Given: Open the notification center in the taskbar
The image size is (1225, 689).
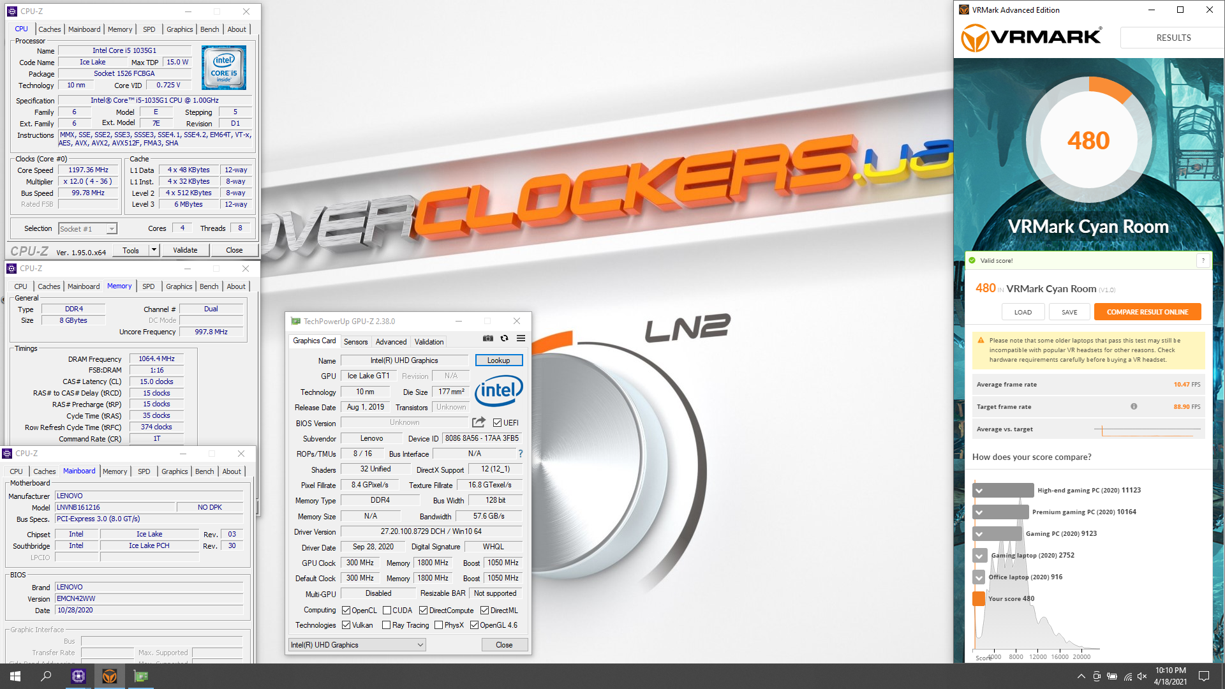Looking at the screenshot, I should tap(1204, 676).
